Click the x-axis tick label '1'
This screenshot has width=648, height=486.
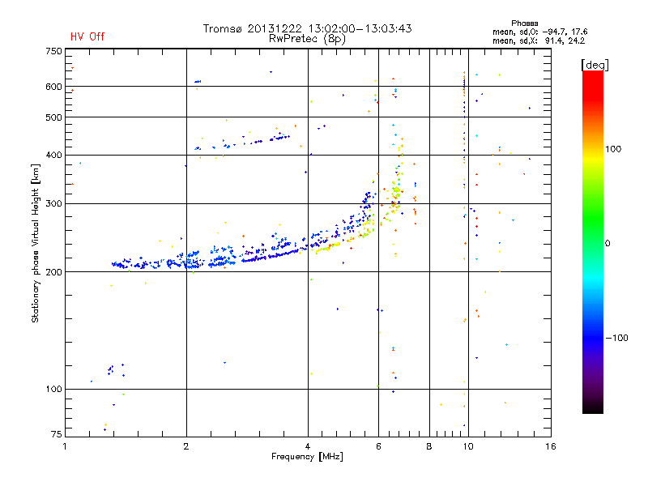coord(65,446)
